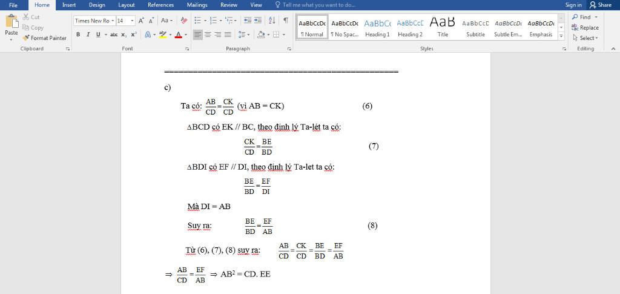Apply the Heading 1 style

point(377,27)
